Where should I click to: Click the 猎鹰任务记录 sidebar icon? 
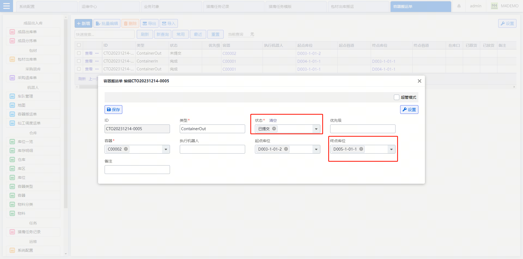pyautogui.click(x=12, y=232)
